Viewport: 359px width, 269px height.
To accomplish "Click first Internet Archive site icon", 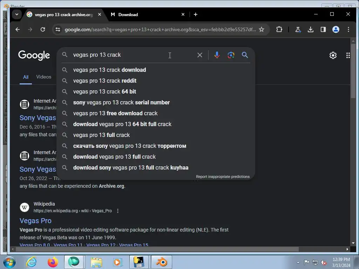I will coord(25,104).
